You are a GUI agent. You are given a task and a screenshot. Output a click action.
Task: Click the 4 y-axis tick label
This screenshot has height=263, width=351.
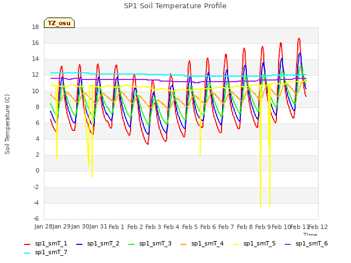(x=37, y=139)
